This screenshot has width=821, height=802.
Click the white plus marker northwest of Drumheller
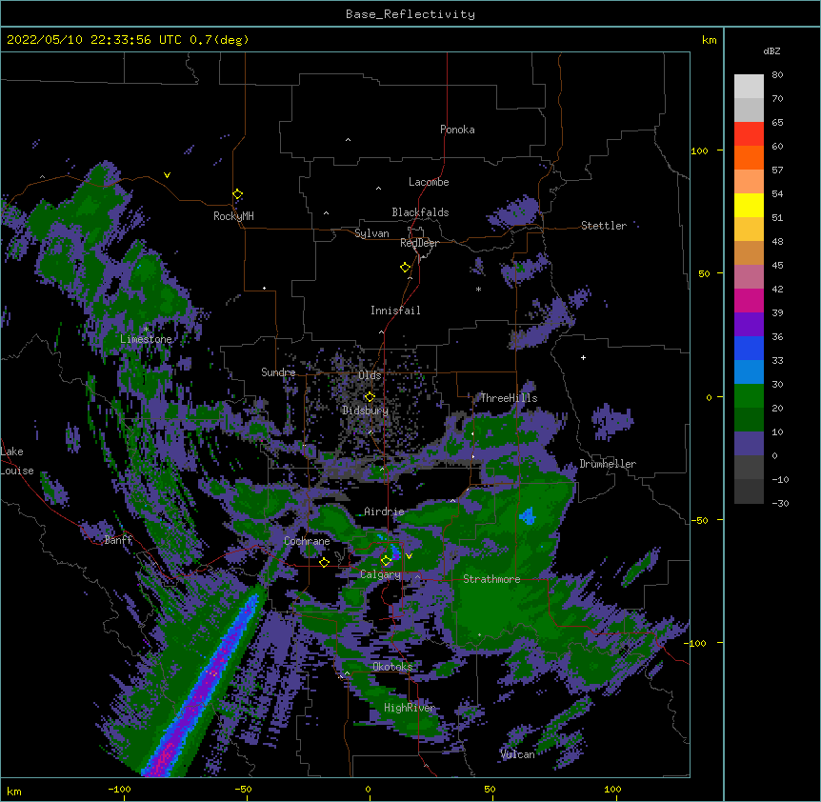click(583, 357)
